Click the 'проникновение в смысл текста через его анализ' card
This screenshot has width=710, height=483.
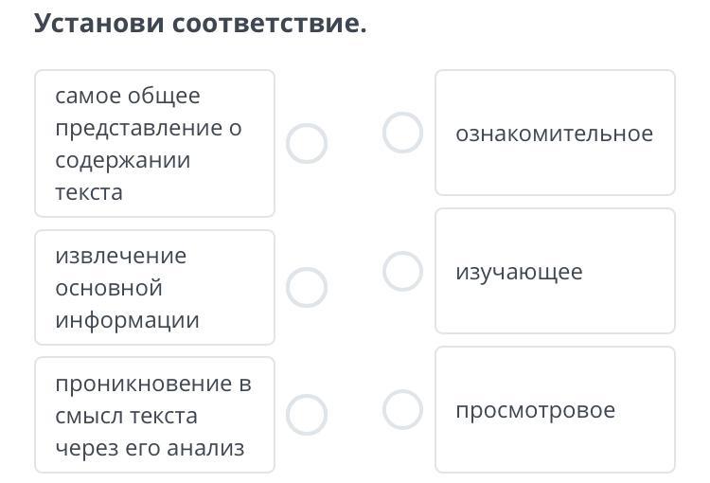click(154, 415)
